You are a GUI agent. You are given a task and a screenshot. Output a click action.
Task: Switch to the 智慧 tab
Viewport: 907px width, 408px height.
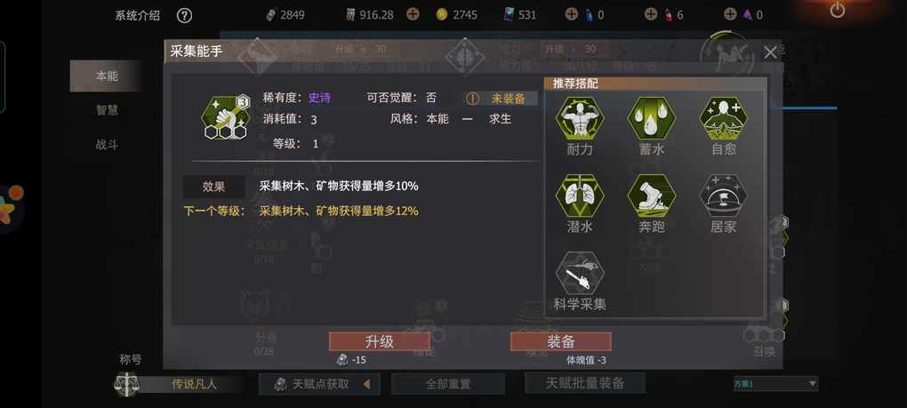pos(107,110)
